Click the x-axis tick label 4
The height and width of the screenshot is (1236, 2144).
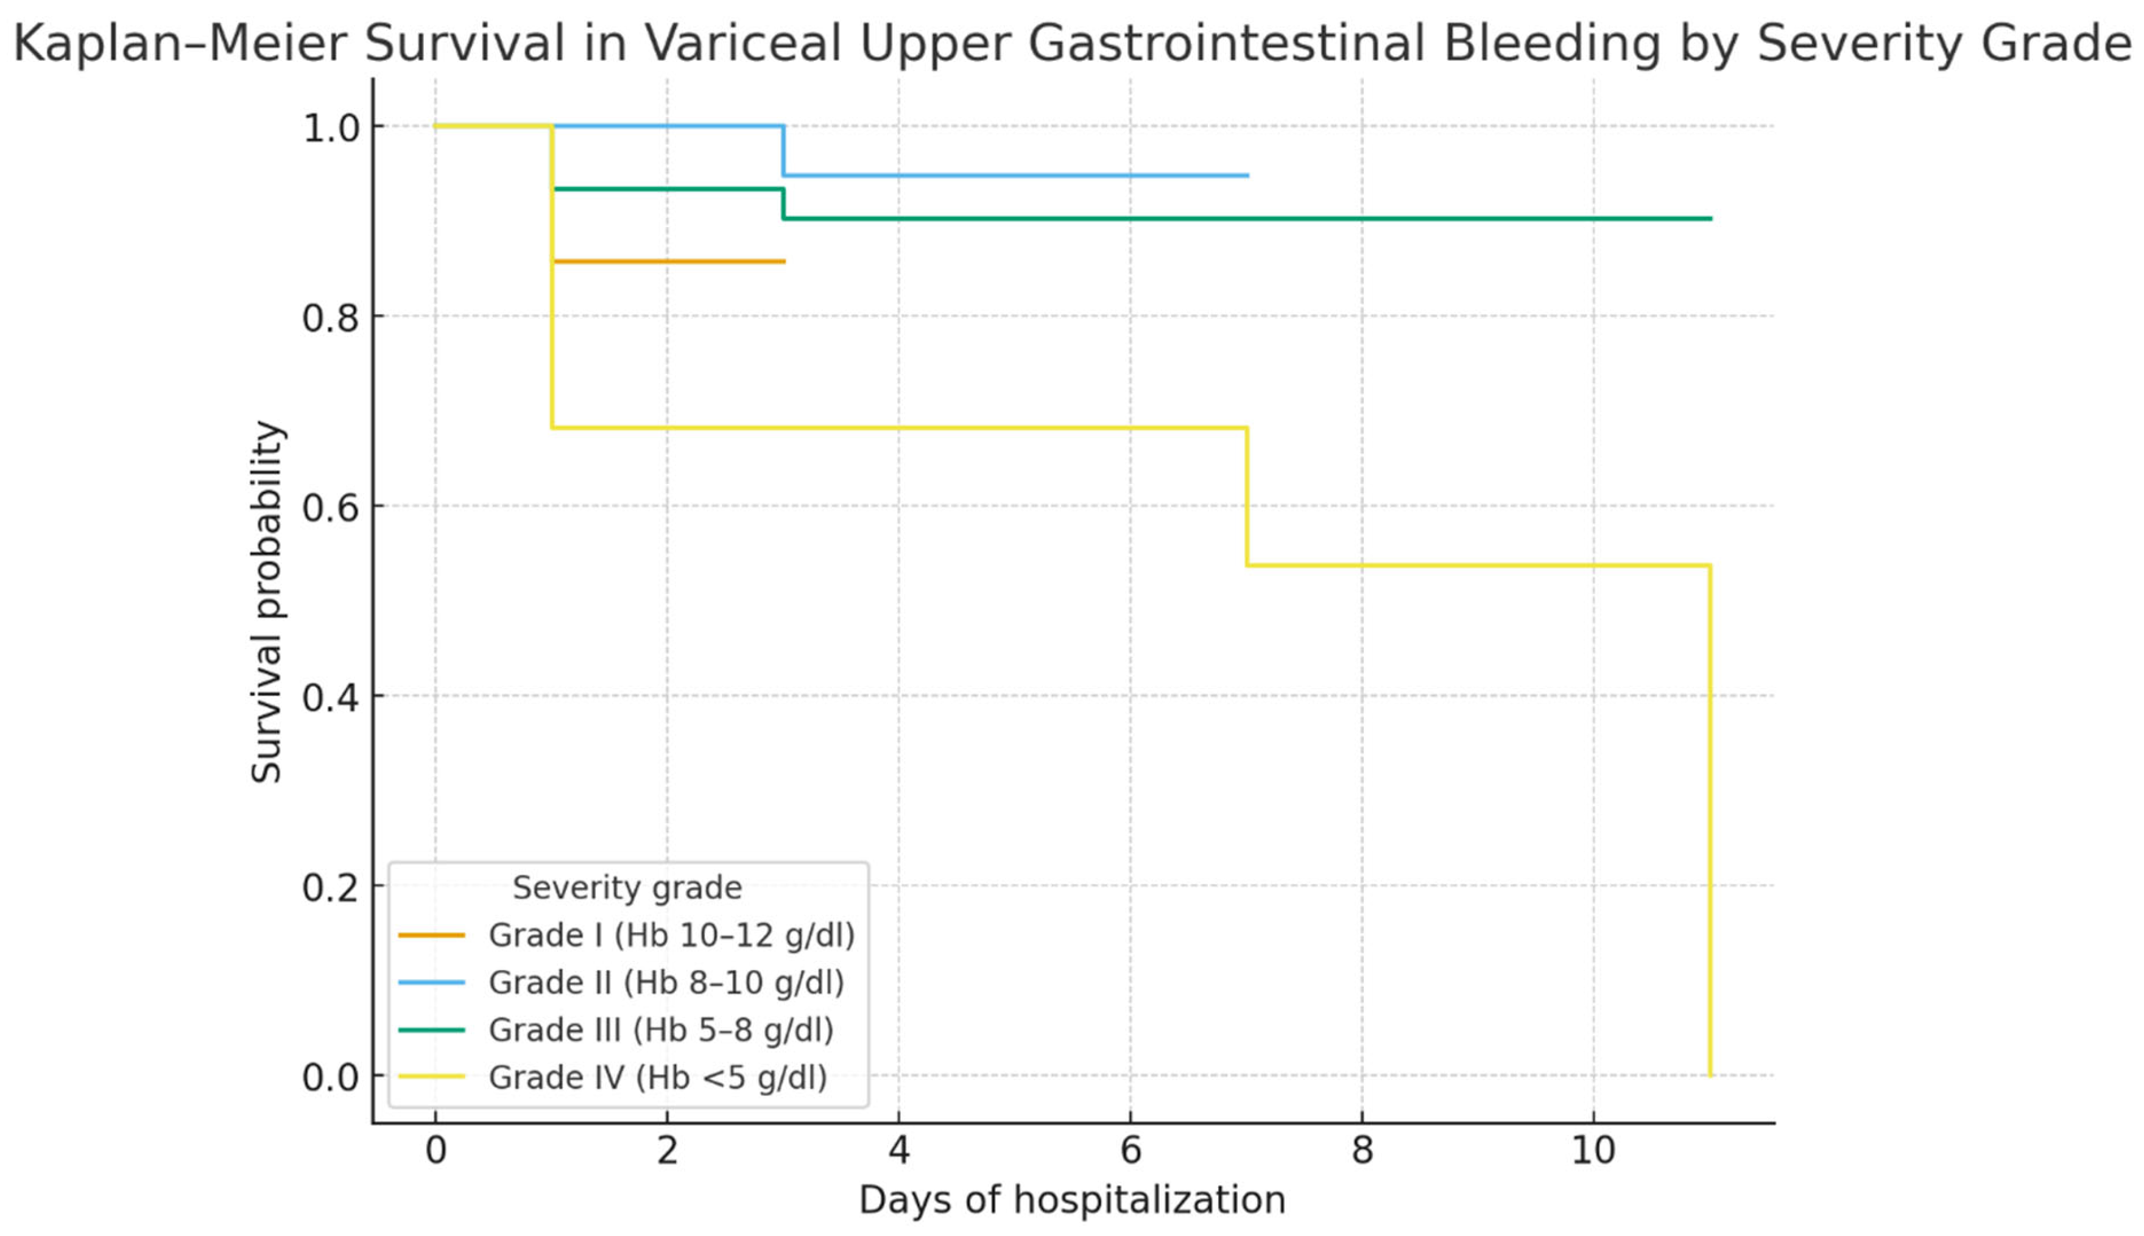point(898,1151)
